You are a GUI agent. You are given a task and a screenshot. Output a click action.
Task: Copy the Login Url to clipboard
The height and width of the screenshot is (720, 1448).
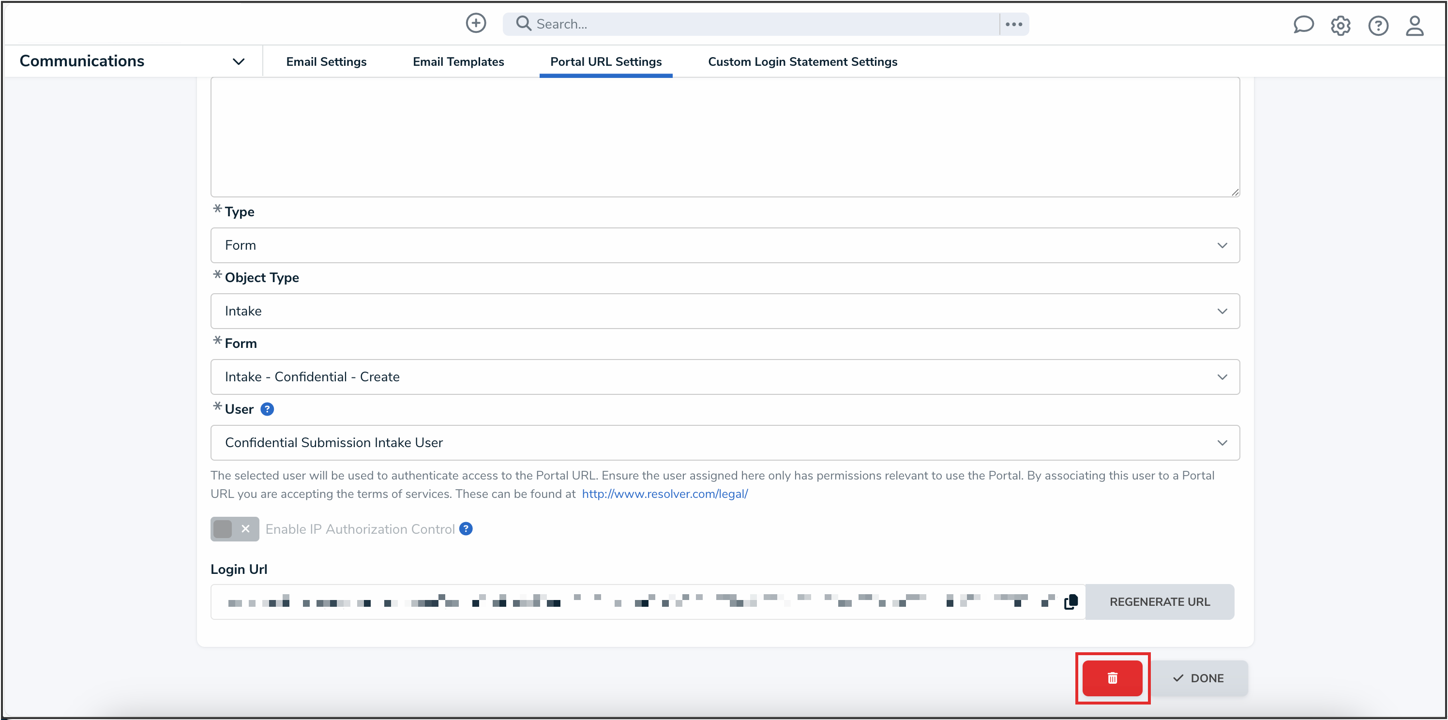(1071, 602)
